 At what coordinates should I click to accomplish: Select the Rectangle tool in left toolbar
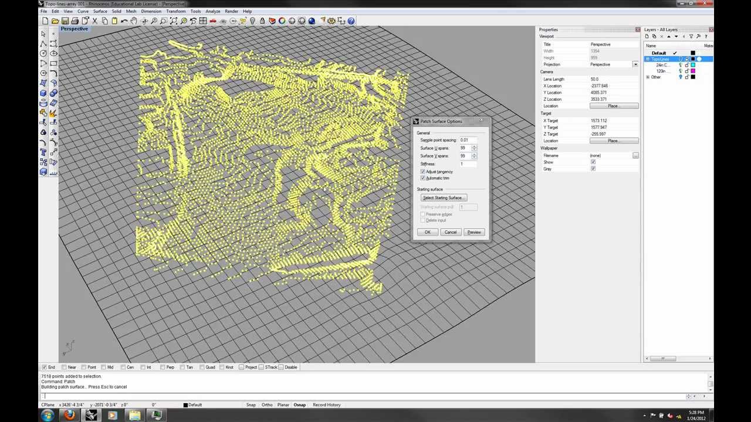pyautogui.click(x=53, y=63)
